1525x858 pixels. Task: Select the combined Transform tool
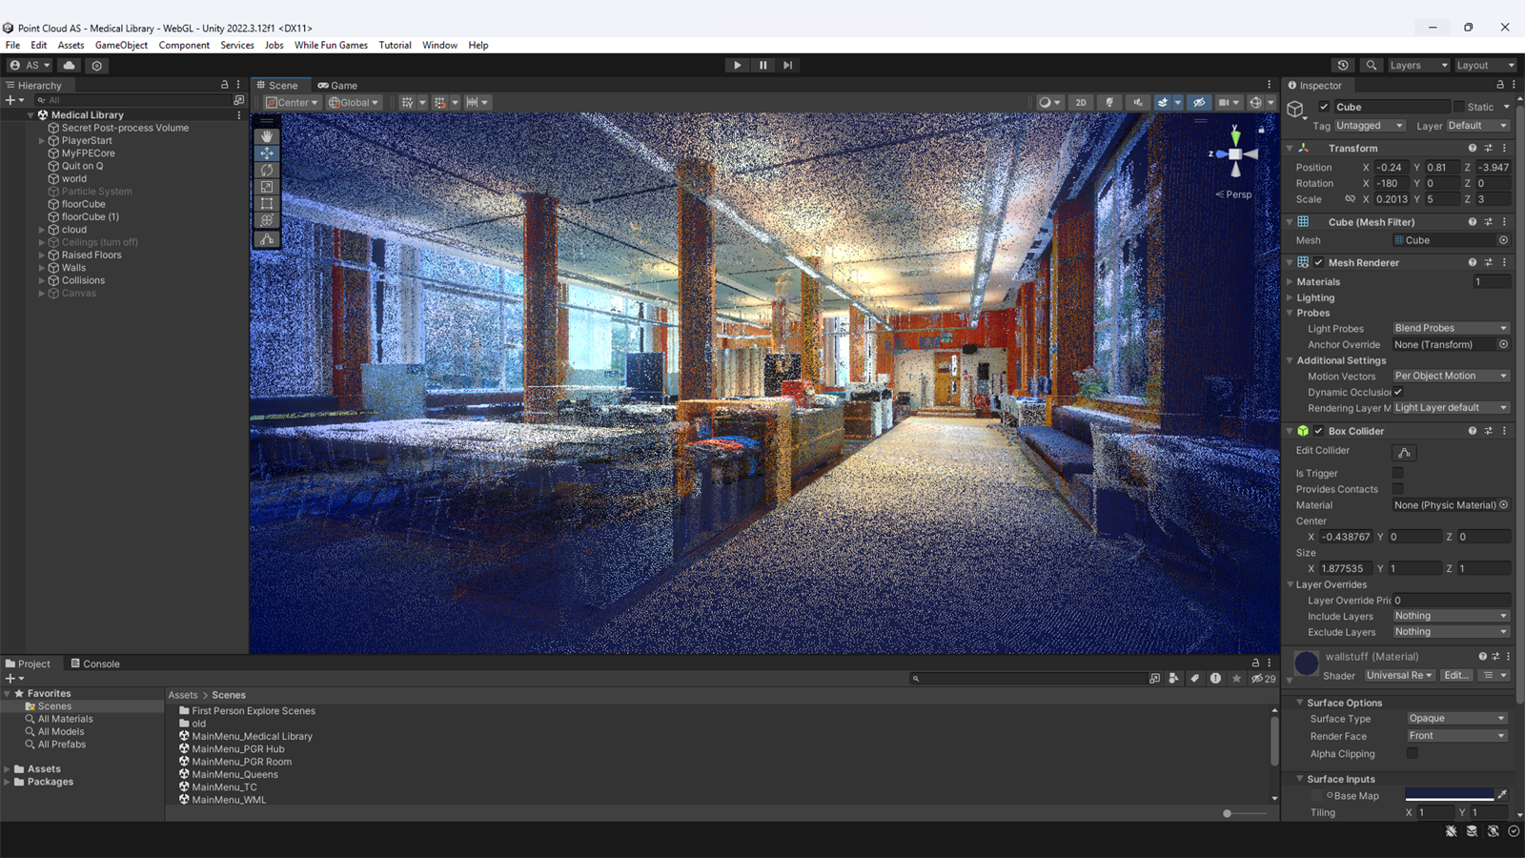267,220
